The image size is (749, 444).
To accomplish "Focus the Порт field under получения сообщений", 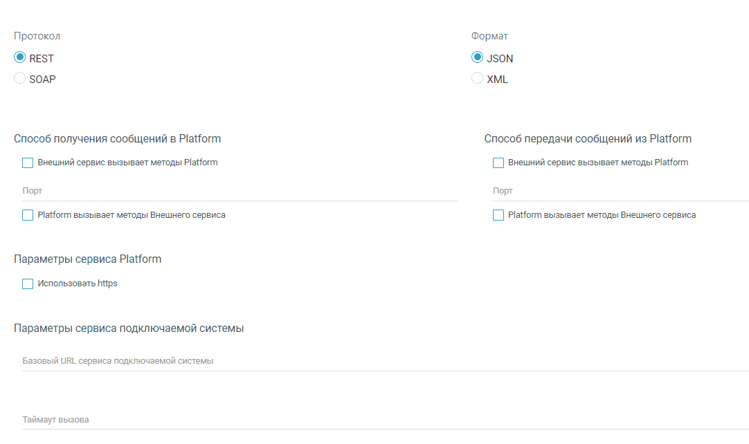I will click(240, 191).
